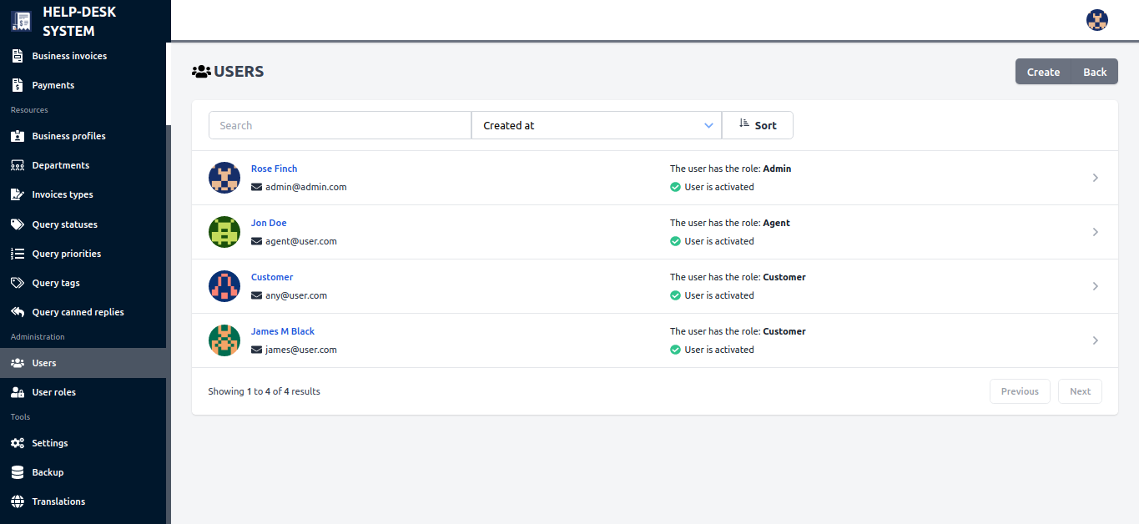Open profile avatar in top-right corner
This screenshot has height=524, width=1139.
coord(1096,20)
